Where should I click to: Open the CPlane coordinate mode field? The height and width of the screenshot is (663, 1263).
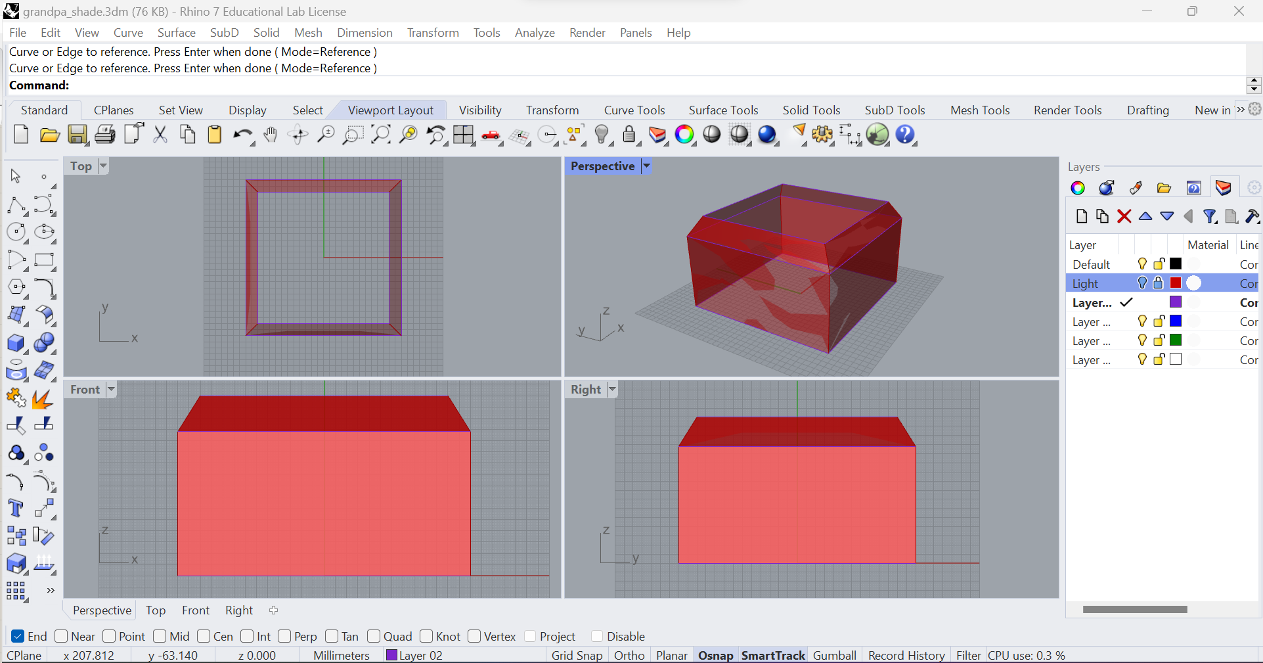(x=24, y=655)
